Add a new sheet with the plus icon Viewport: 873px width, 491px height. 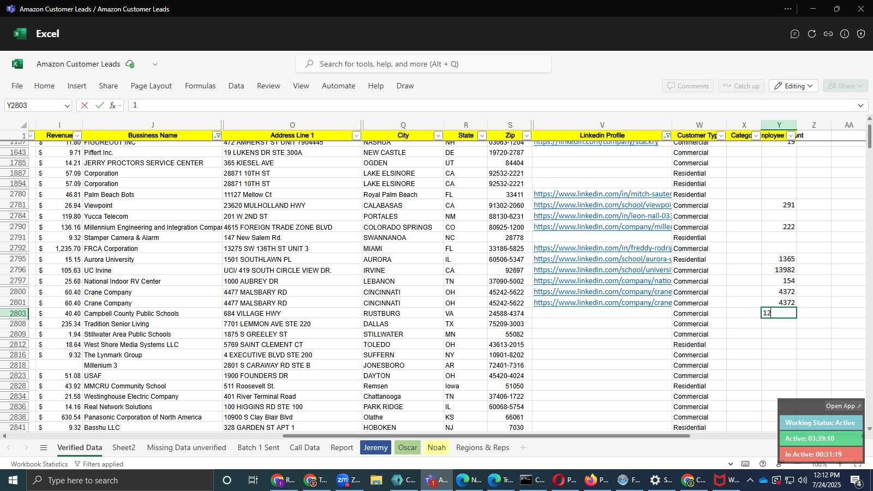(x=523, y=448)
